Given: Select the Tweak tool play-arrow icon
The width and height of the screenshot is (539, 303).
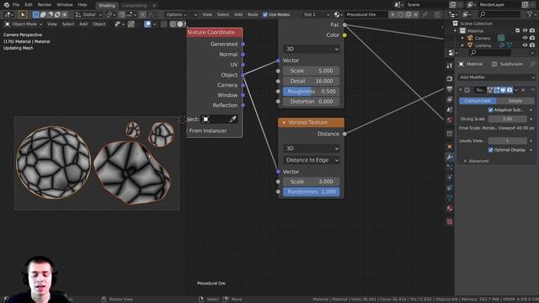Looking at the screenshot, I should click(x=23, y=15).
